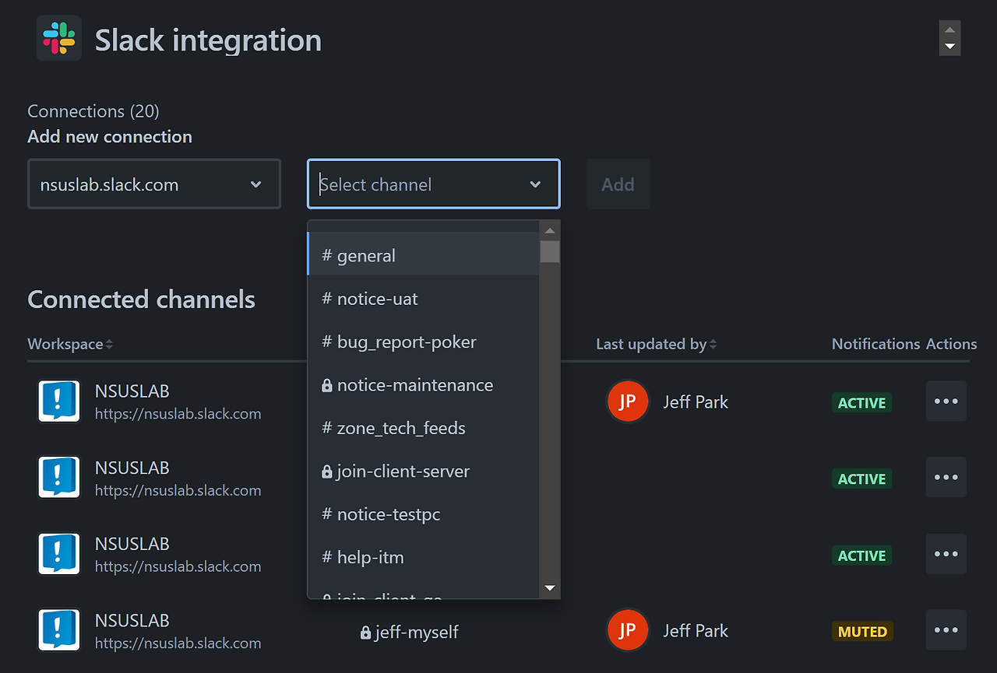Open the second row's actions ellipsis menu
The width and height of the screenshot is (997, 673).
click(x=946, y=478)
